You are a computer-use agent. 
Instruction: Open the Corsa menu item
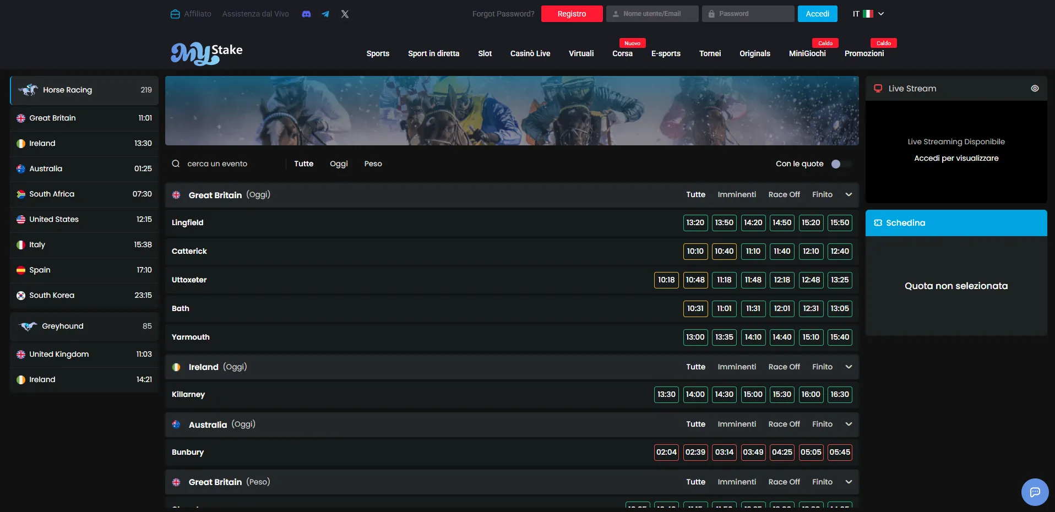[622, 53]
